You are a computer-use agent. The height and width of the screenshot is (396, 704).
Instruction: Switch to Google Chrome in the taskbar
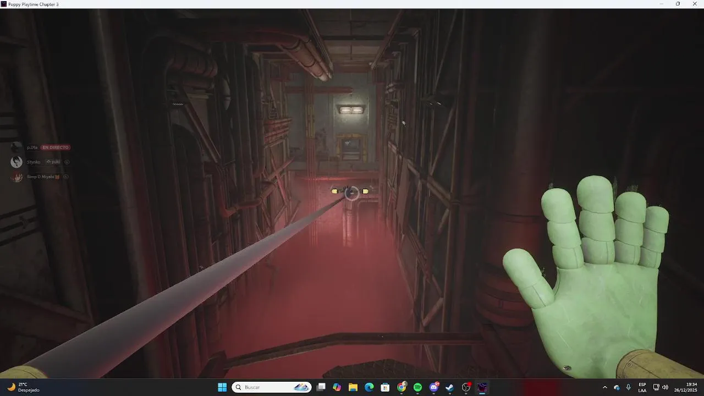(x=402, y=387)
